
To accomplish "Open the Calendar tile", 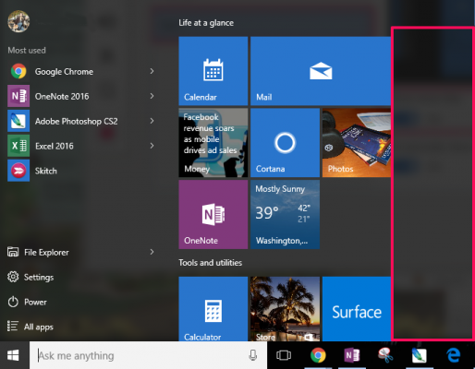I will point(213,71).
